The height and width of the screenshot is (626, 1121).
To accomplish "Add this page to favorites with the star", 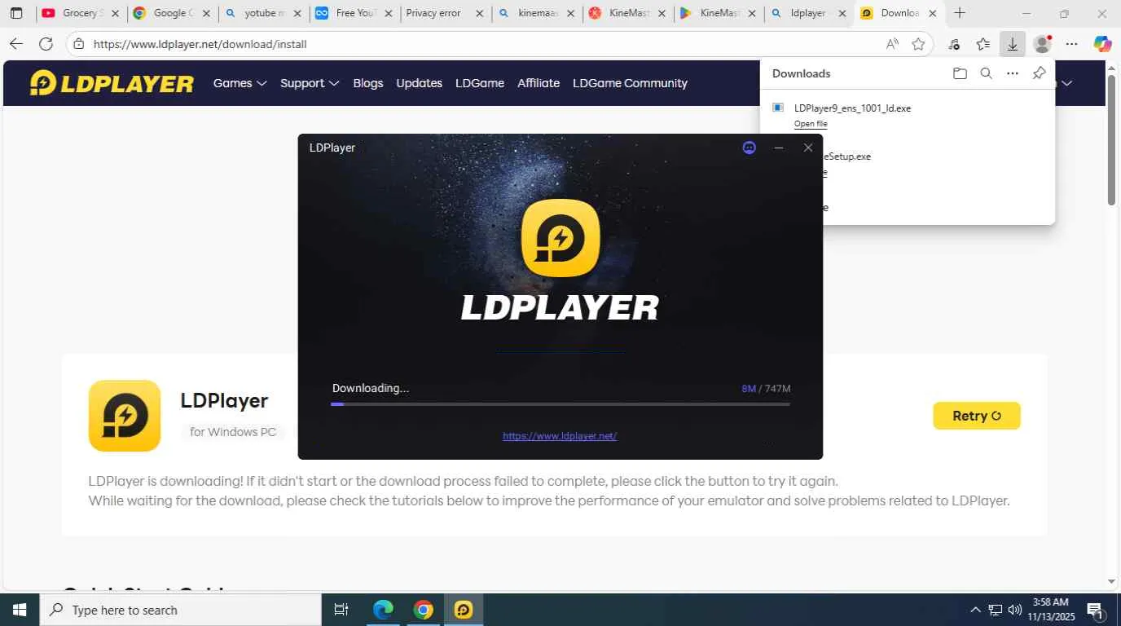I will tap(918, 44).
